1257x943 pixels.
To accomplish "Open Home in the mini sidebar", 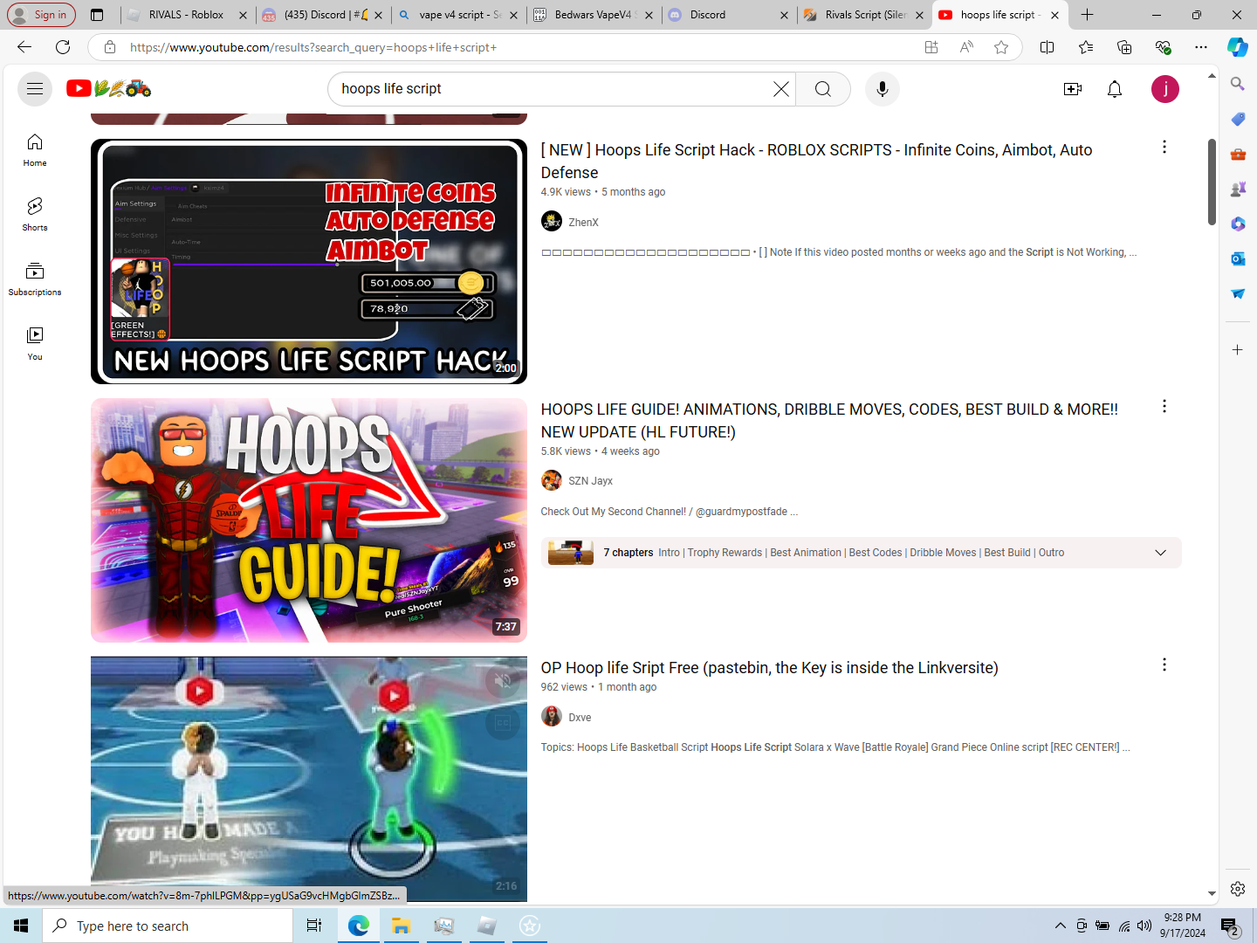I will (x=35, y=150).
